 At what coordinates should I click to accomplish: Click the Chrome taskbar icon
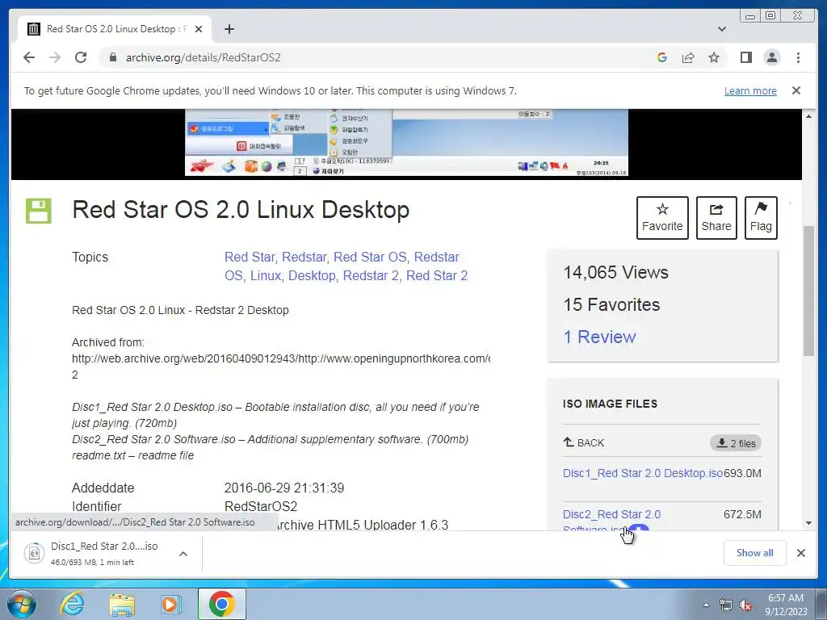tap(221, 604)
